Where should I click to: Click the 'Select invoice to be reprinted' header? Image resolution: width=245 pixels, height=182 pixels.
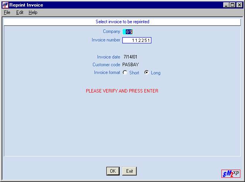tap(122, 22)
